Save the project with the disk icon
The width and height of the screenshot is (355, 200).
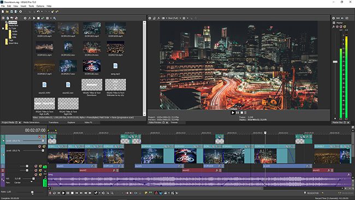coord(11,11)
